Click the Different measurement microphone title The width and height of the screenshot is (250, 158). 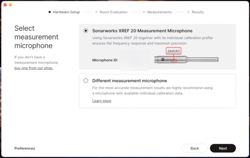point(130,81)
